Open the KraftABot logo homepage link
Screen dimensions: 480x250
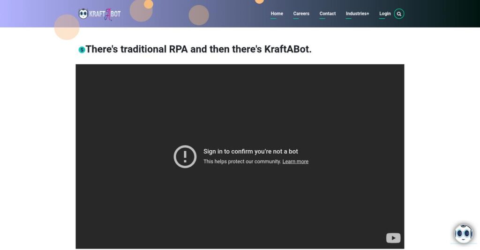tap(99, 14)
